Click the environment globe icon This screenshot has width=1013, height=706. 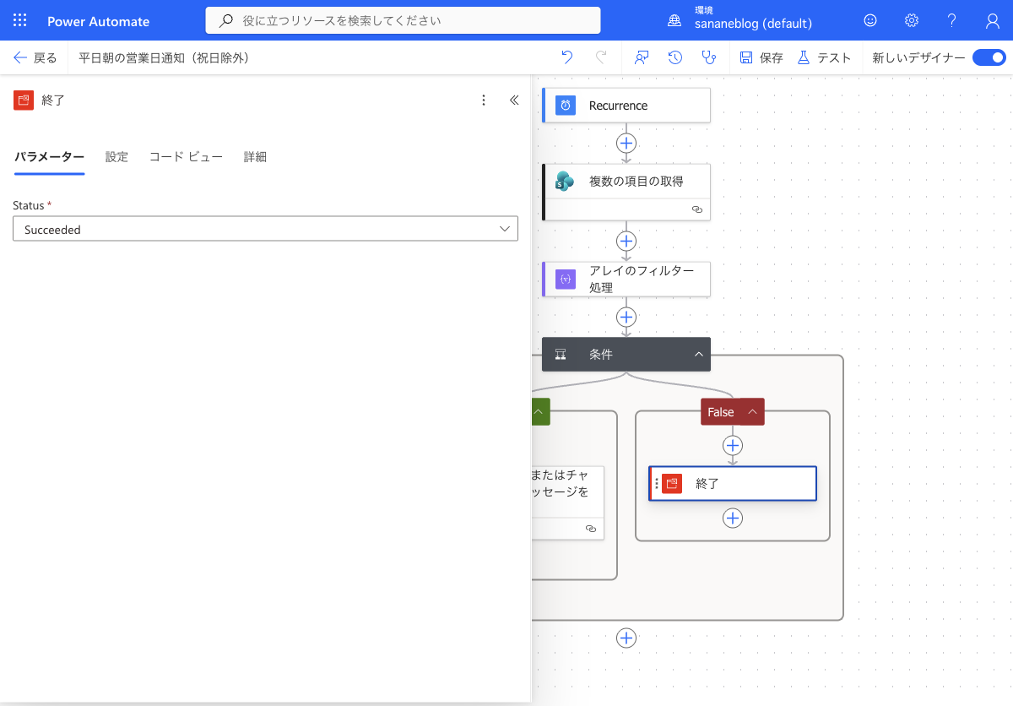pyautogui.click(x=674, y=21)
